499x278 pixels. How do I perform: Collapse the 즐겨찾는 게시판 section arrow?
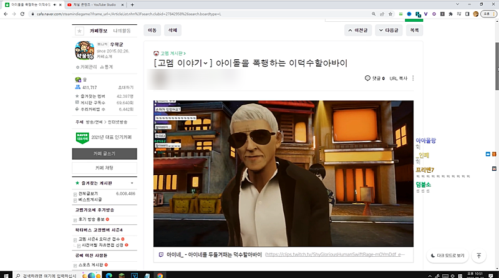click(x=132, y=184)
